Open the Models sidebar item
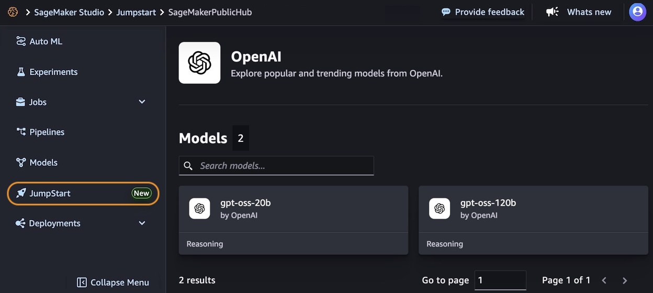 pyautogui.click(x=43, y=163)
